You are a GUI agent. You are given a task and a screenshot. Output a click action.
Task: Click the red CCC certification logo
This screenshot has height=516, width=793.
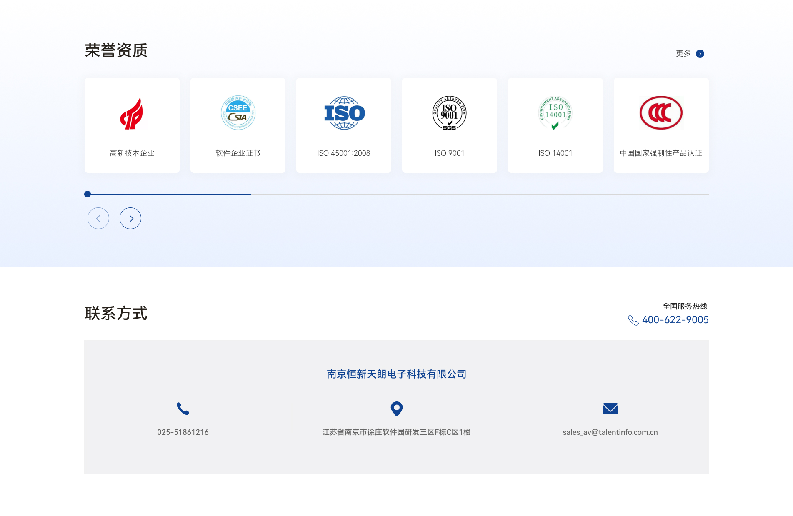pos(661,113)
